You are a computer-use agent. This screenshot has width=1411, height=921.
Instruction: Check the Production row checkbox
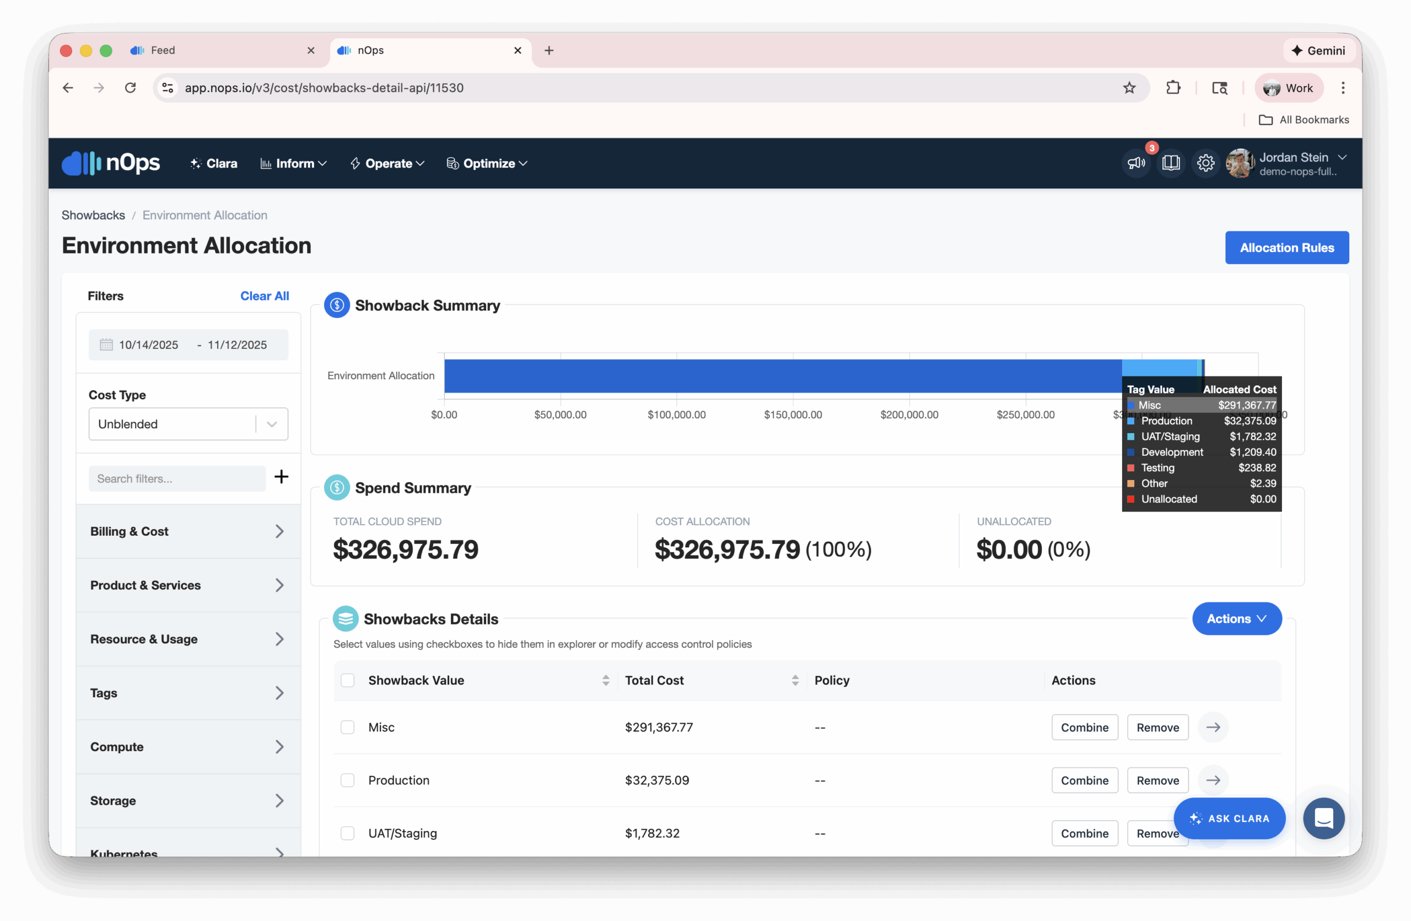347,780
